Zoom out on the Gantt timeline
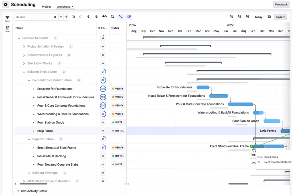Screen dimensions: 292x195 click(x=240, y=17)
